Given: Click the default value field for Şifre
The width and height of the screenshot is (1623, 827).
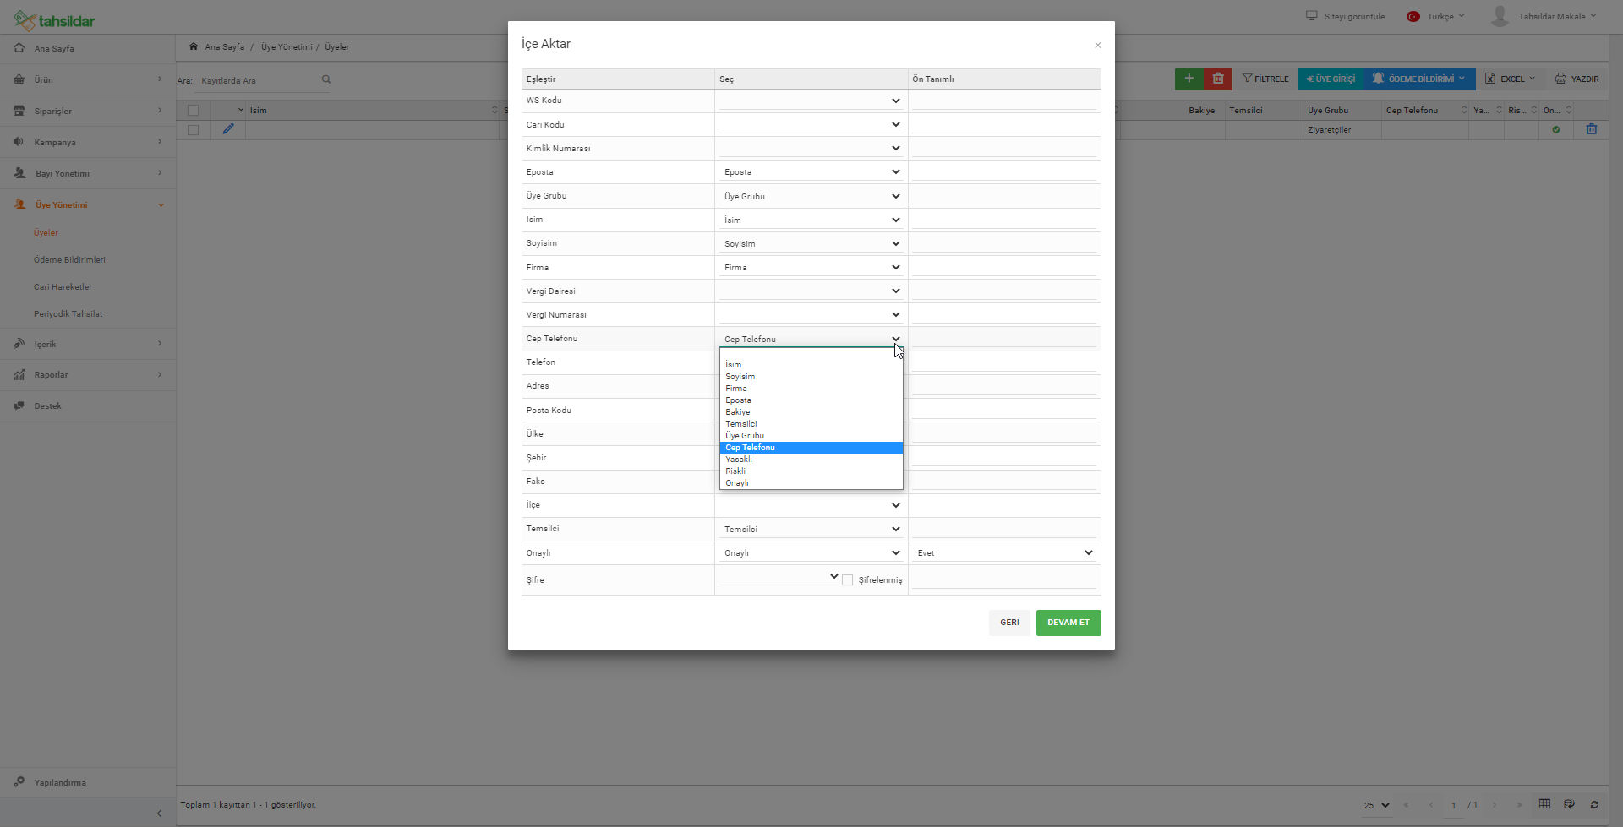Looking at the screenshot, I should pyautogui.click(x=1004, y=579).
